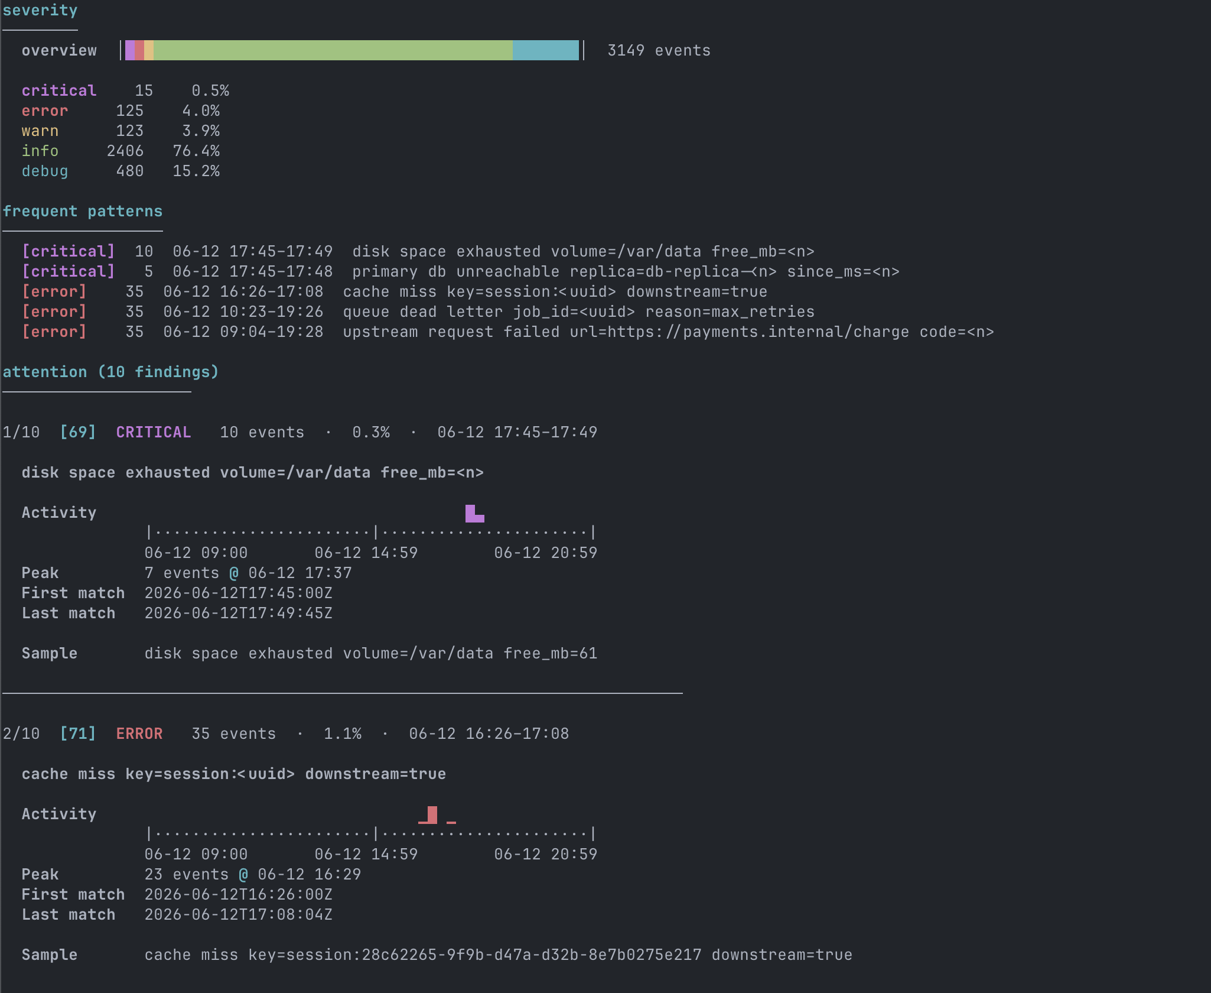This screenshot has width=1211, height=993.
Task: Click the 'debug' severity label with 480 events
Action: (45, 171)
